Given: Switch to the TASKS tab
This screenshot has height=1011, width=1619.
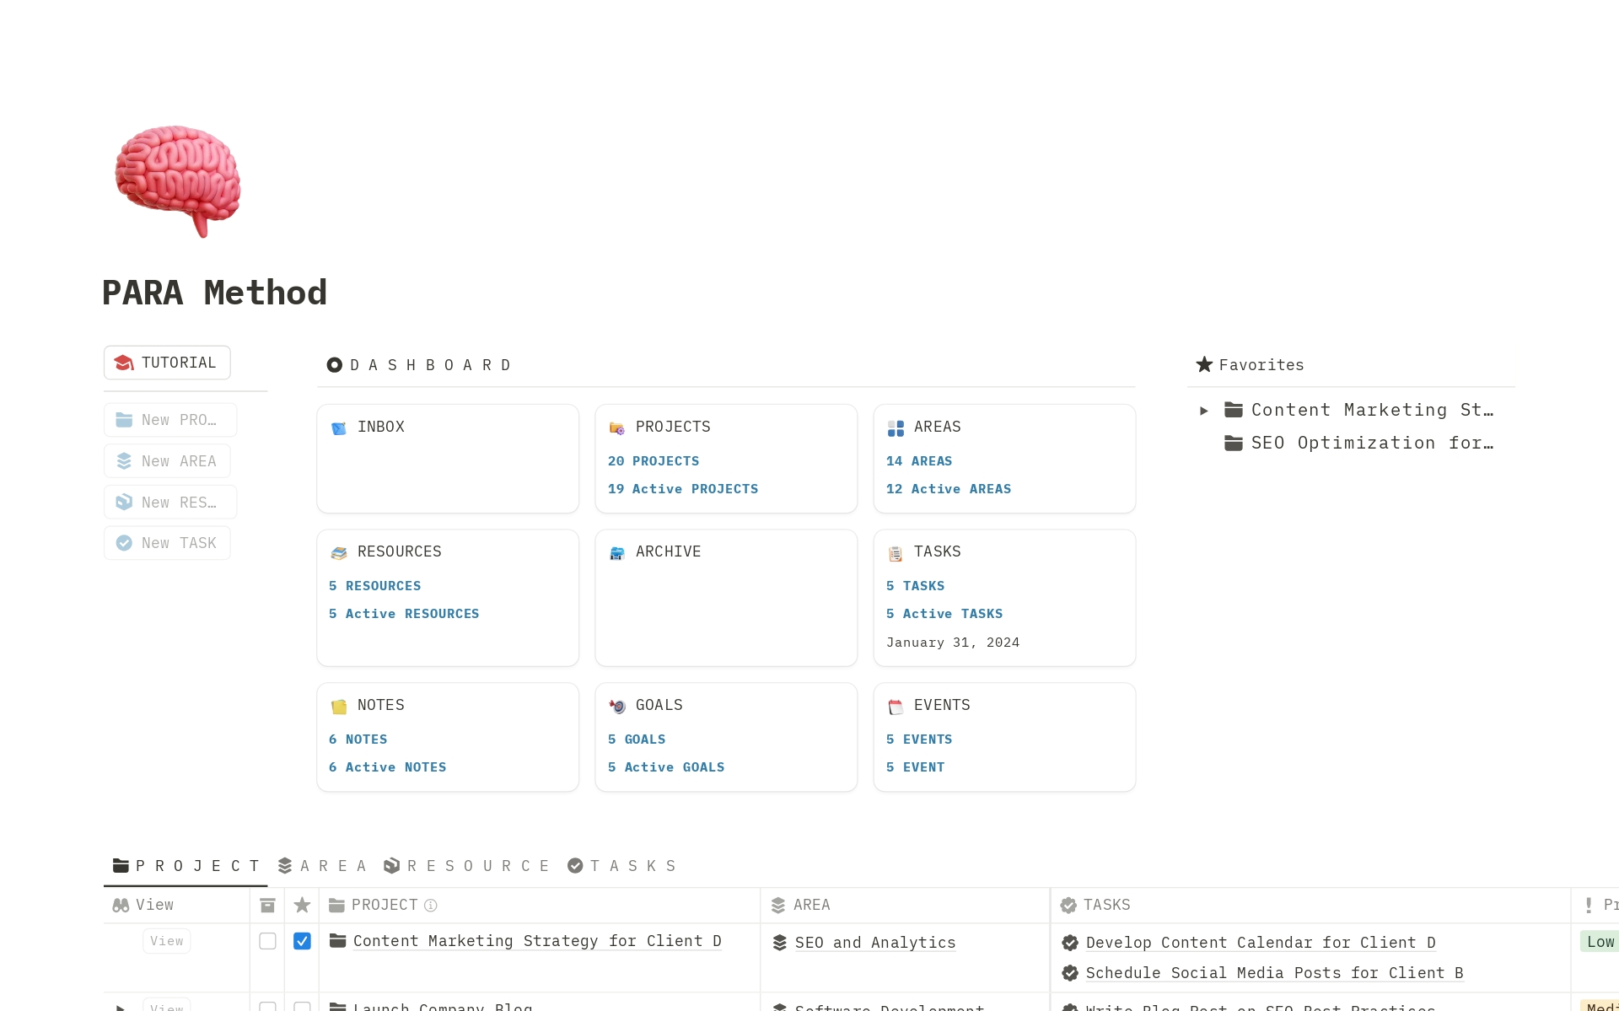Looking at the screenshot, I should [x=622, y=866].
